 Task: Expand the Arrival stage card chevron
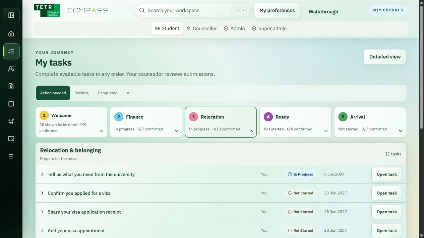point(401,131)
